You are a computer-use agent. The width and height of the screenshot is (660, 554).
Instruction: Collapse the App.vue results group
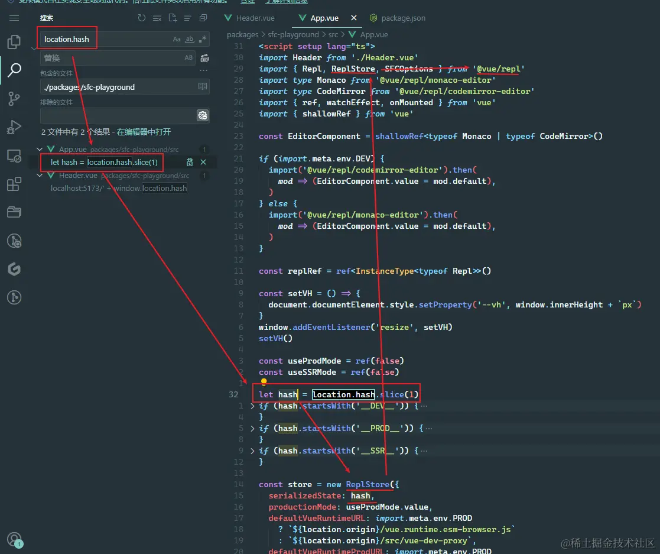[40, 149]
